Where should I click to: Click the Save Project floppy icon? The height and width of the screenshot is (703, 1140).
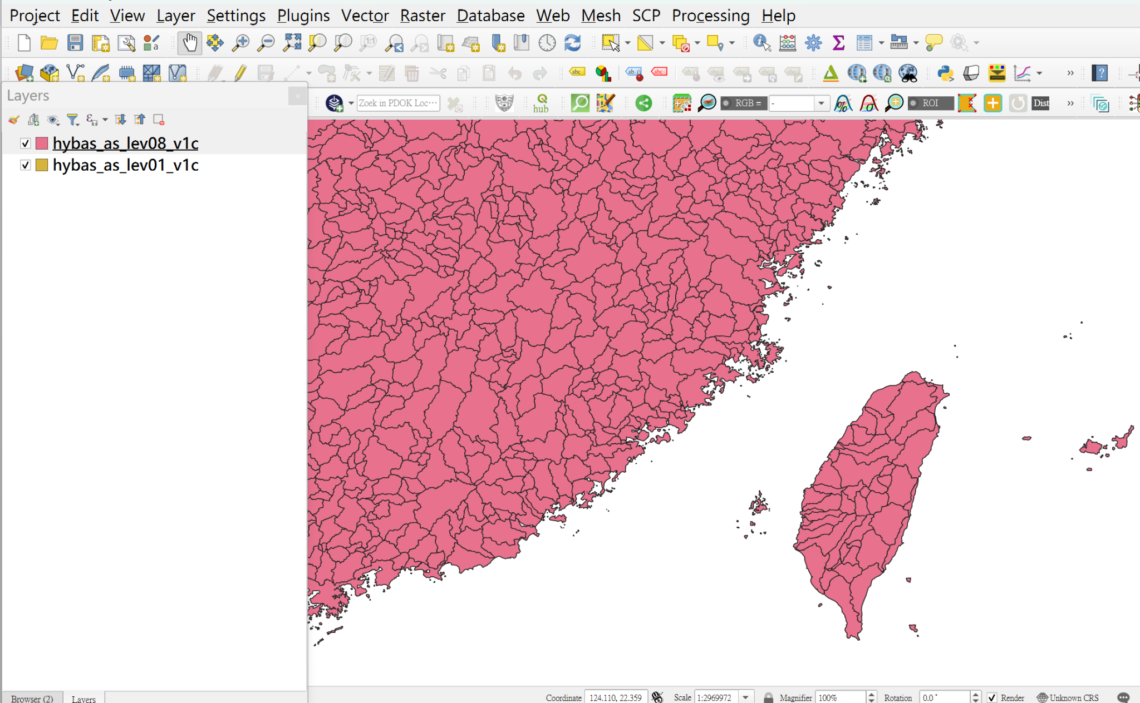click(75, 43)
